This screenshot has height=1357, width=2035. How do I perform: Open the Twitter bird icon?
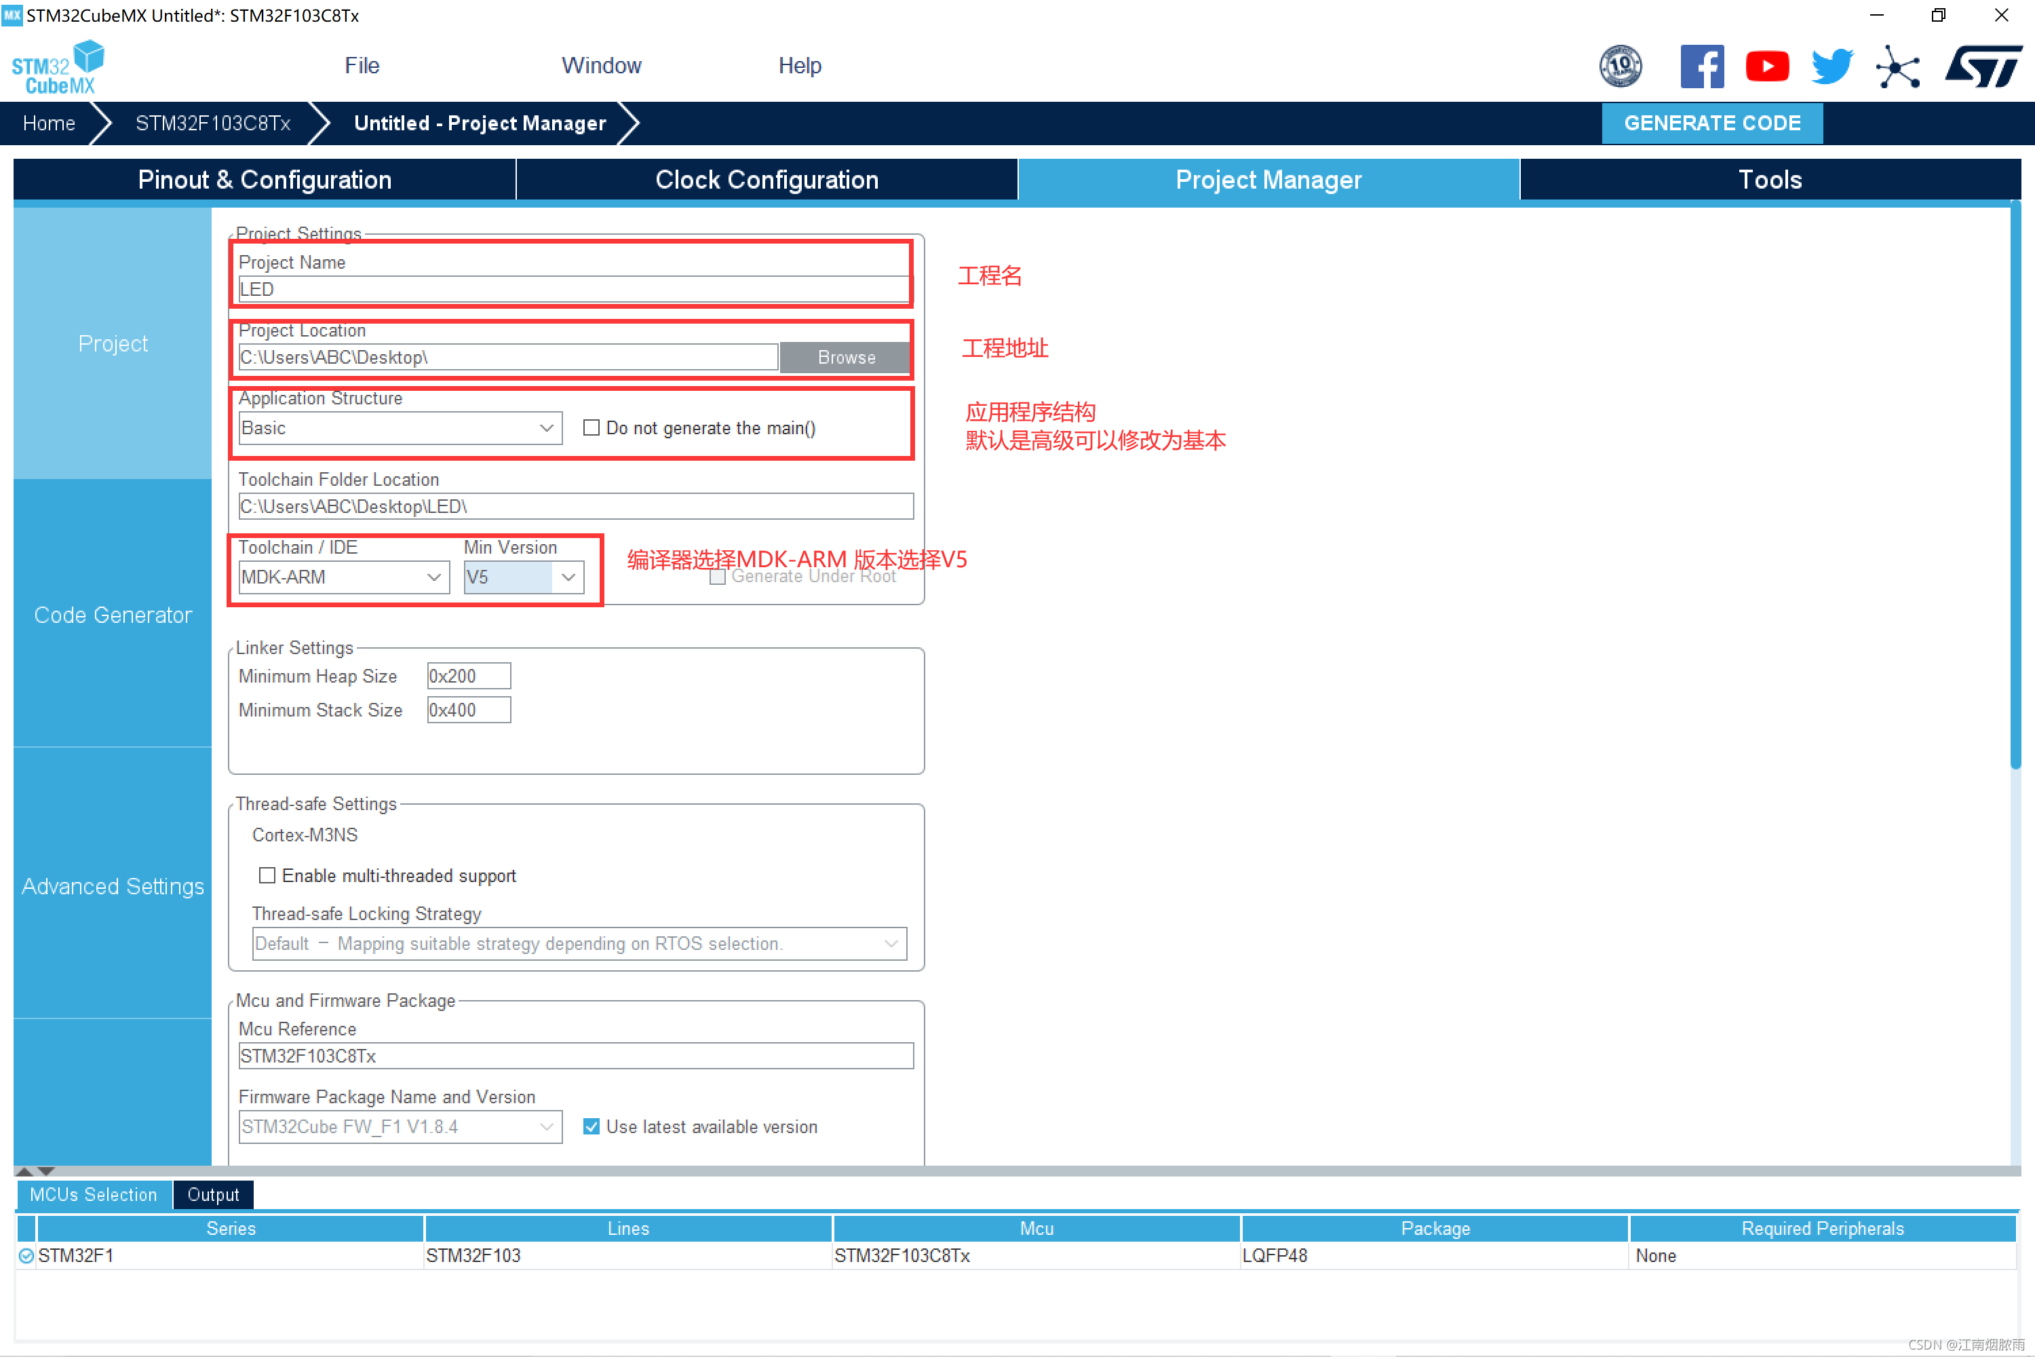pyautogui.click(x=1831, y=66)
